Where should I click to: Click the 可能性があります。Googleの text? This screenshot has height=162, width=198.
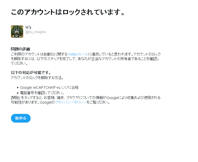pos(33,102)
